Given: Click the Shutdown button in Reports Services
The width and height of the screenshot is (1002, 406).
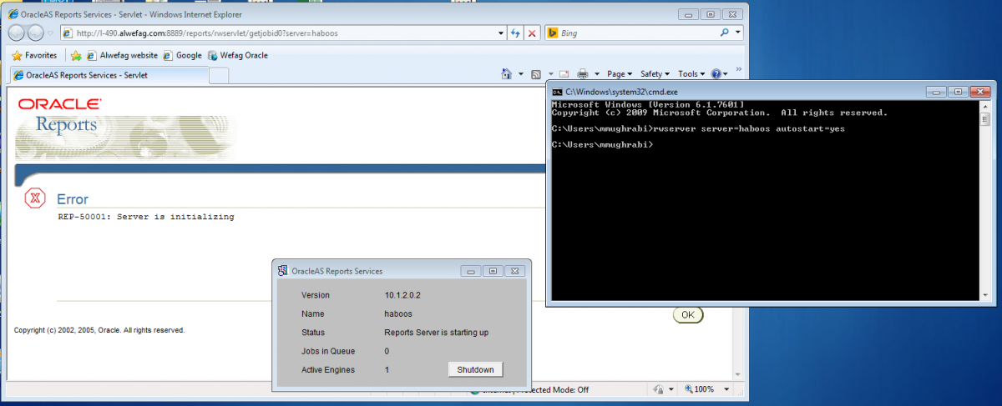Looking at the screenshot, I should point(475,370).
